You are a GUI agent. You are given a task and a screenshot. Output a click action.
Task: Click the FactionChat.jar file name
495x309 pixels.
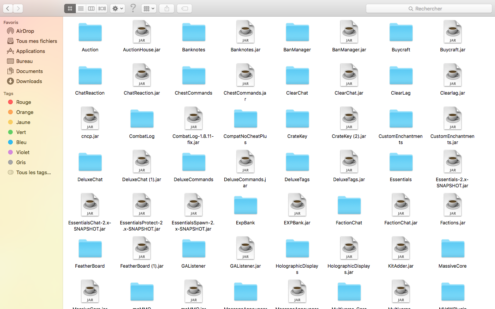tap(401, 223)
